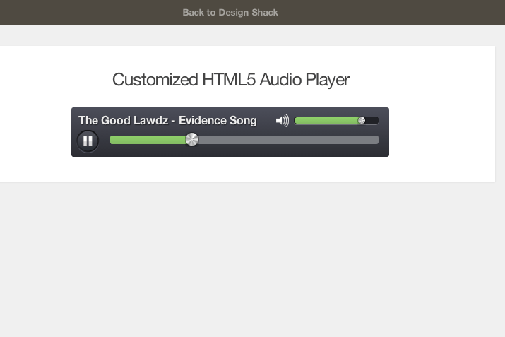Click the empty gray page area below player
The height and width of the screenshot is (337, 505).
253,259
